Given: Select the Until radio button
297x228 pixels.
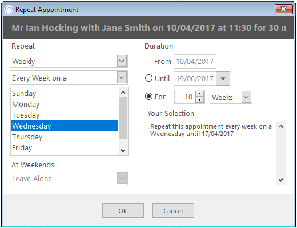Looking at the screenshot, I should [148, 78].
